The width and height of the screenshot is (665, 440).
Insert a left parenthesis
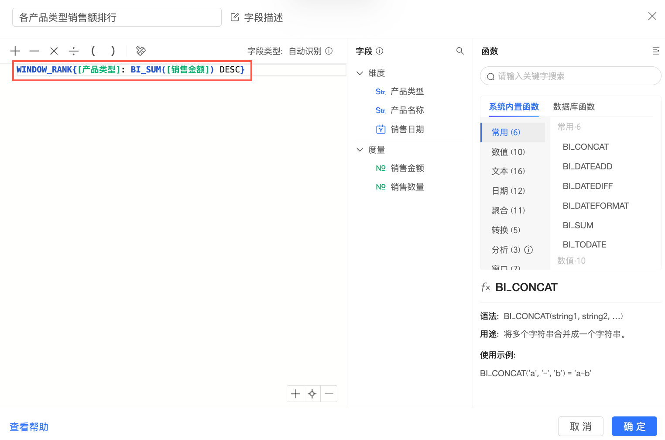pyautogui.click(x=93, y=51)
